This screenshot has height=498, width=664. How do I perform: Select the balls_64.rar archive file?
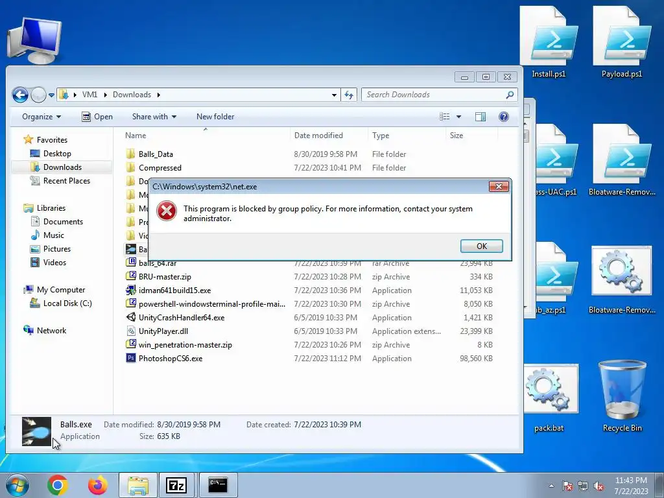coord(157,263)
